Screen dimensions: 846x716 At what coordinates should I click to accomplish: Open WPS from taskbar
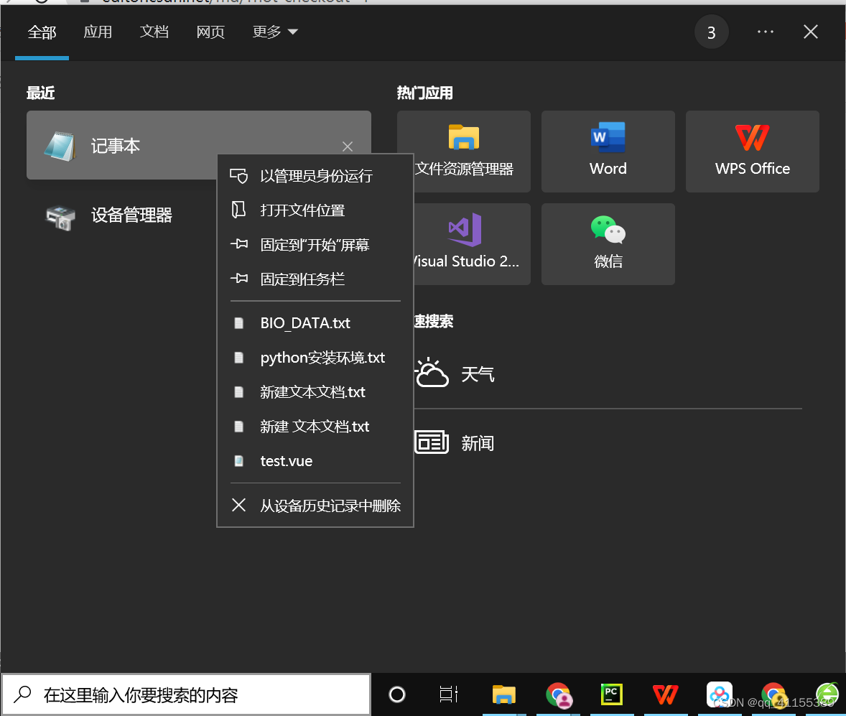666,694
